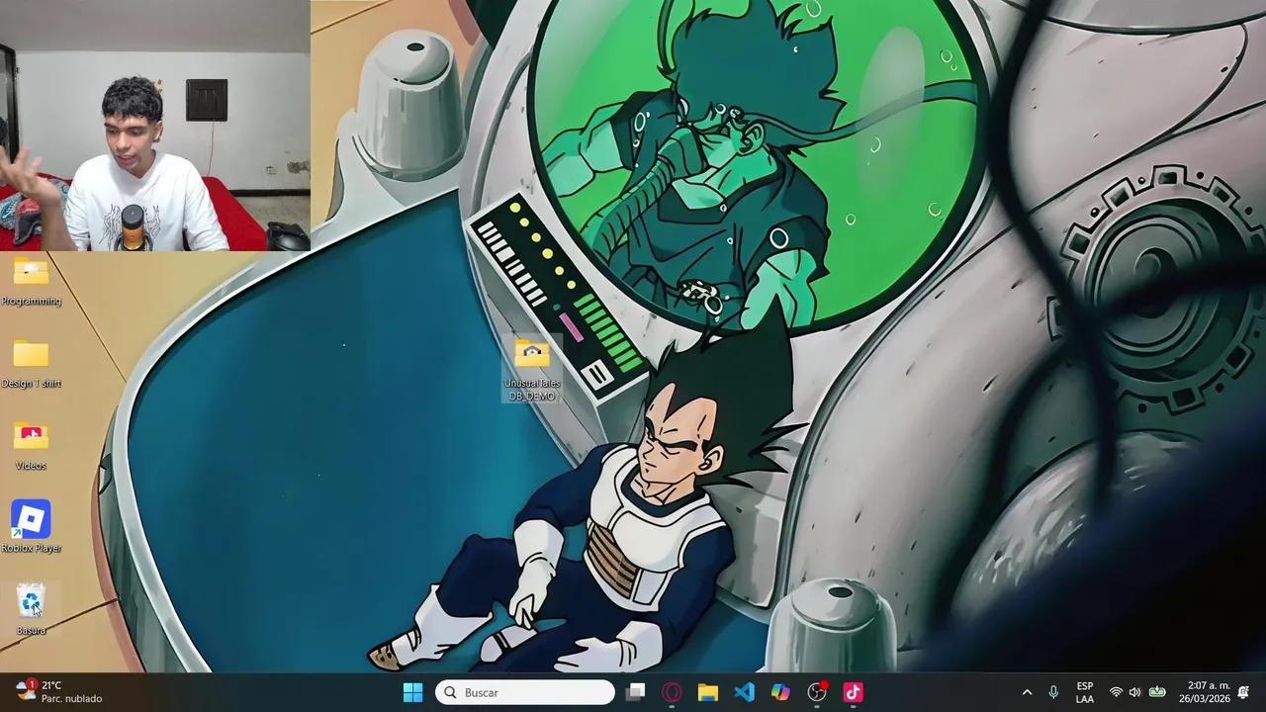Click the microphone tray icon
The height and width of the screenshot is (712, 1266).
pos(1053,692)
